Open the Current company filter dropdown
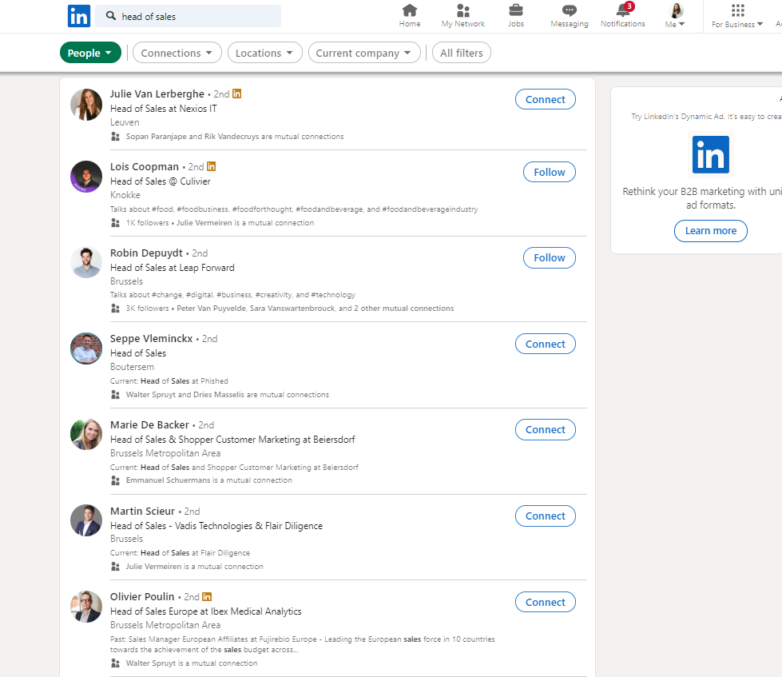The image size is (782, 677). [363, 53]
